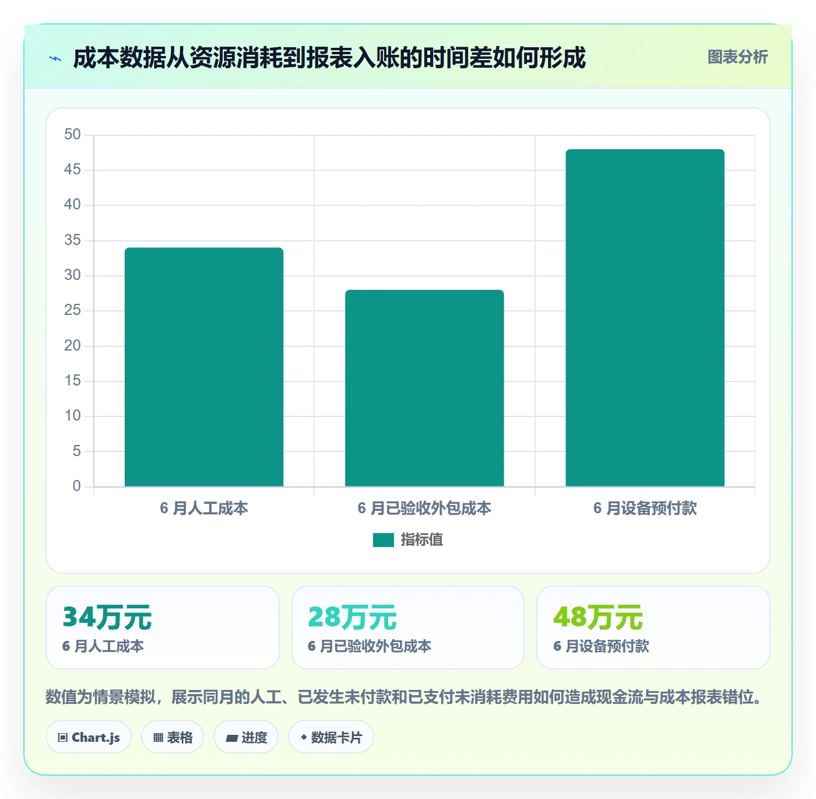
Task: Click the 6 月已验收外包成本 bar
Action: pyautogui.click(x=424, y=388)
